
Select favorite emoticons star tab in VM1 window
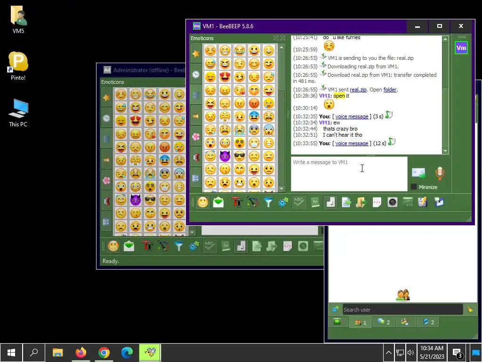(196, 54)
